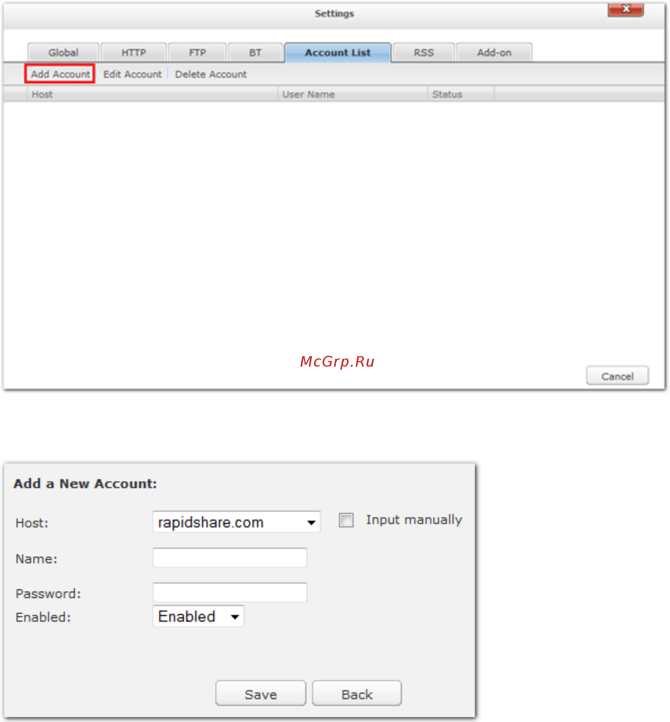The width and height of the screenshot is (670, 722).
Task: Click the Password input field
Action: click(230, 593)
